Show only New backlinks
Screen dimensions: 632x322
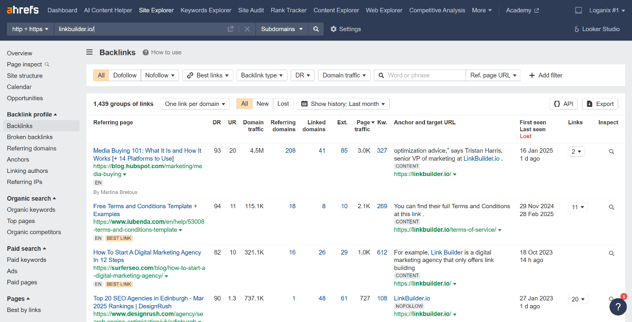point(263,104)
